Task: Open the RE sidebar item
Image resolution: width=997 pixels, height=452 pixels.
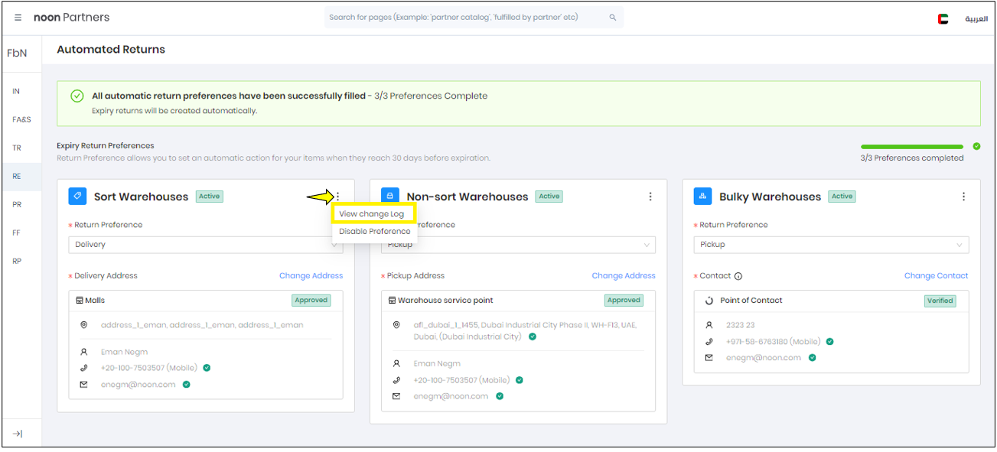Action: [x=17, y=176]
